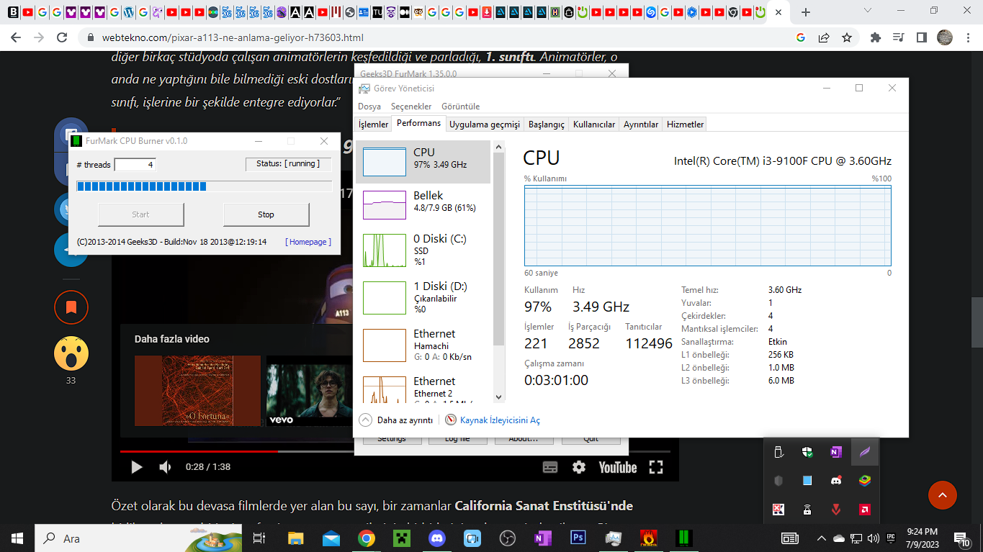The image size is (983, 552).
Task: Play the paused video
Action: coord(136,467)
